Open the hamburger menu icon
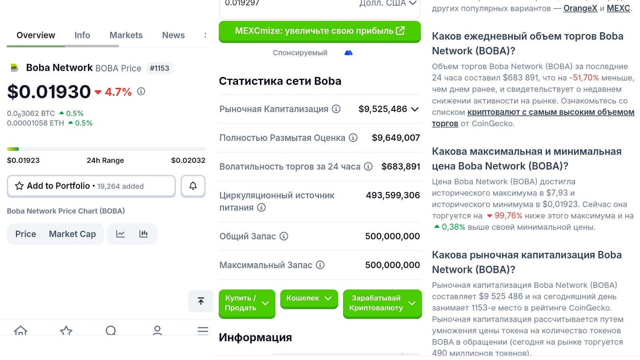This screenshot has height=360, width=640. (203, 330)
